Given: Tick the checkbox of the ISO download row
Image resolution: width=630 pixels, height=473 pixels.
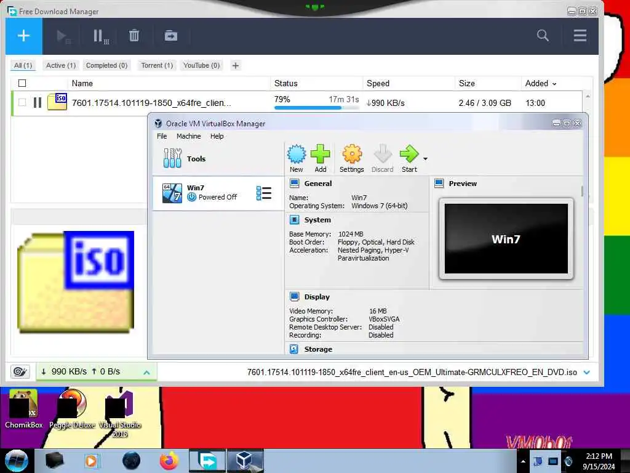Looking at the screenshot, I should [x=22, y=103].
